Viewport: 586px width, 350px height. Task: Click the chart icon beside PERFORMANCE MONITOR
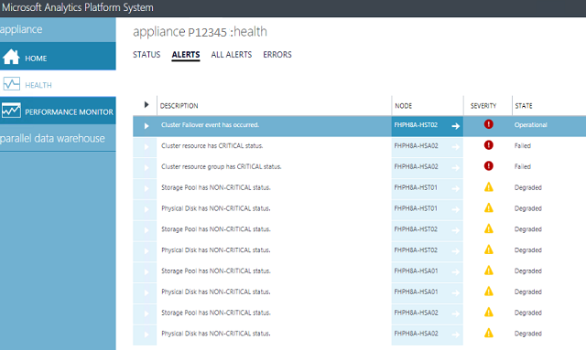[11, 111]
